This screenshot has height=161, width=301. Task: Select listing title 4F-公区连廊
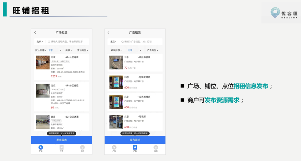(x=65, y=57)
